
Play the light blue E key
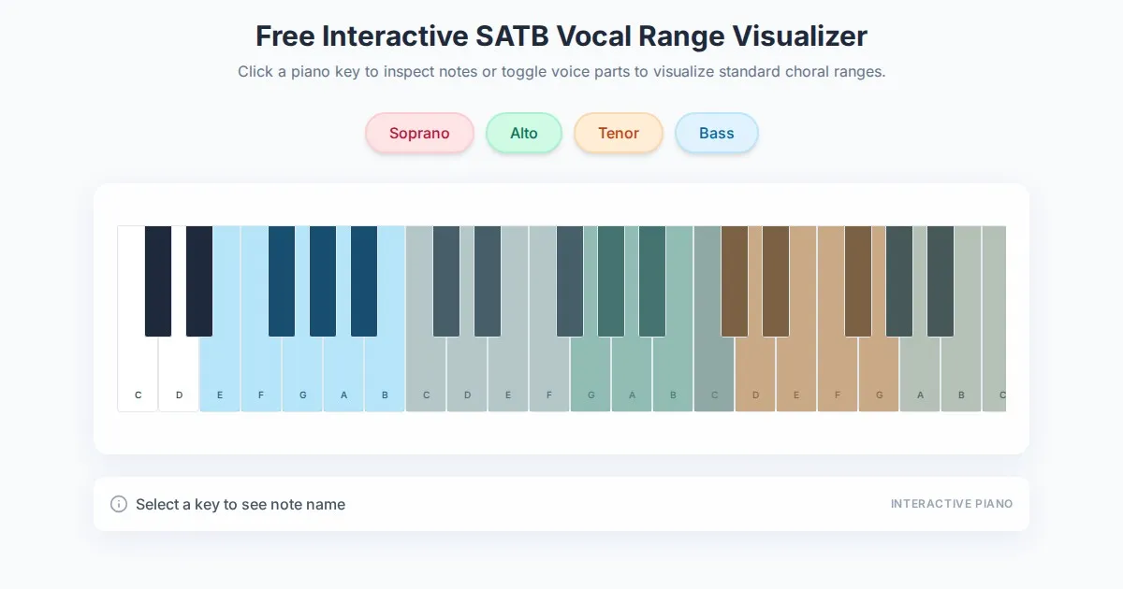[x=220, y=374]
